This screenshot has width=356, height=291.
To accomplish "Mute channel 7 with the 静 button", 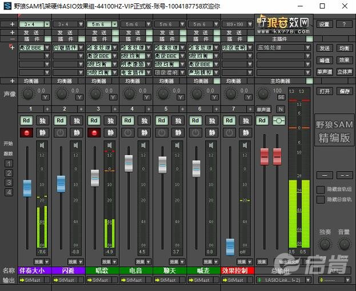I will 246,133.
